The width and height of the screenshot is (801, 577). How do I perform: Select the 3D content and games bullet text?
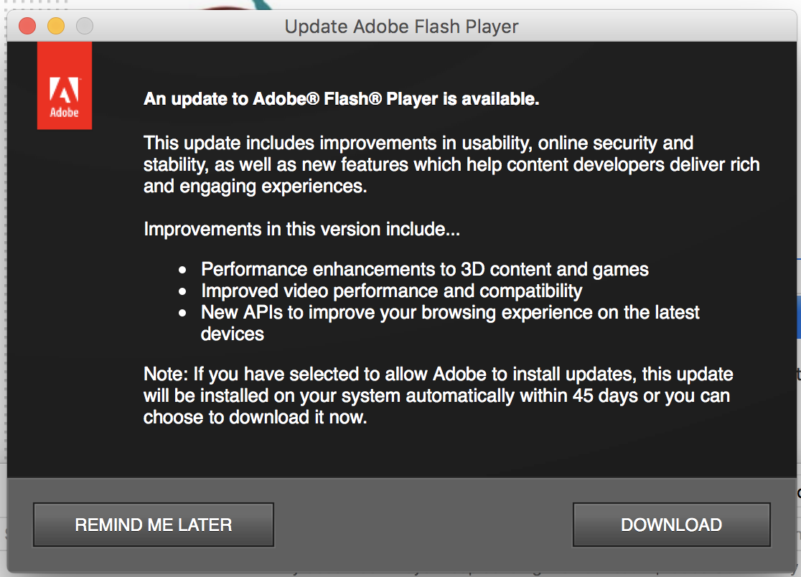pos(424,270)
